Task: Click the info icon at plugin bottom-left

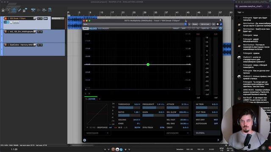Action: 85,140
